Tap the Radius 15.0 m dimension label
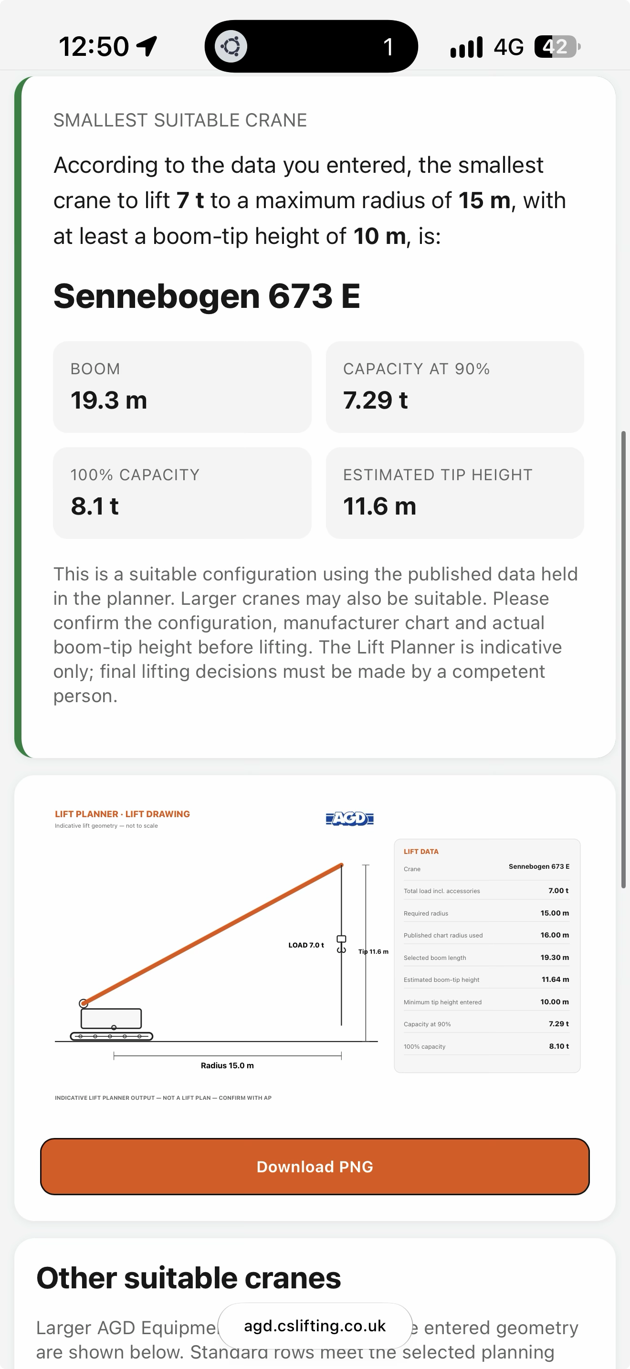Screen dimensions: 630x1369 coord(227,1065)
